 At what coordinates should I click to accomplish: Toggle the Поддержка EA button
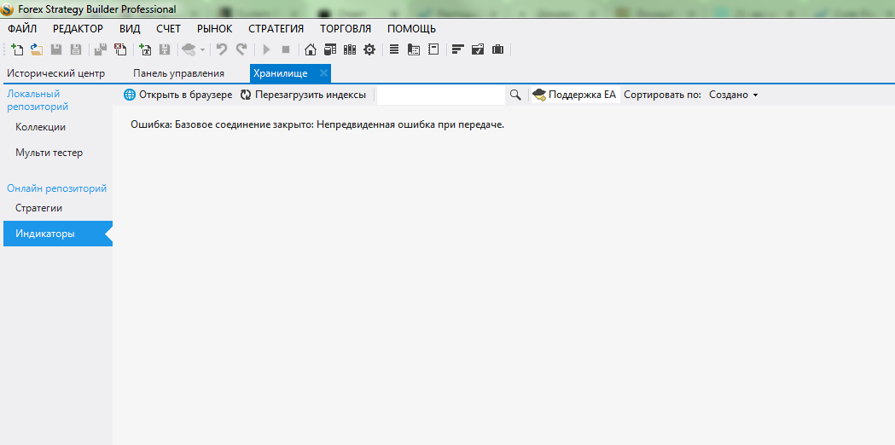(x=575, y=95)
